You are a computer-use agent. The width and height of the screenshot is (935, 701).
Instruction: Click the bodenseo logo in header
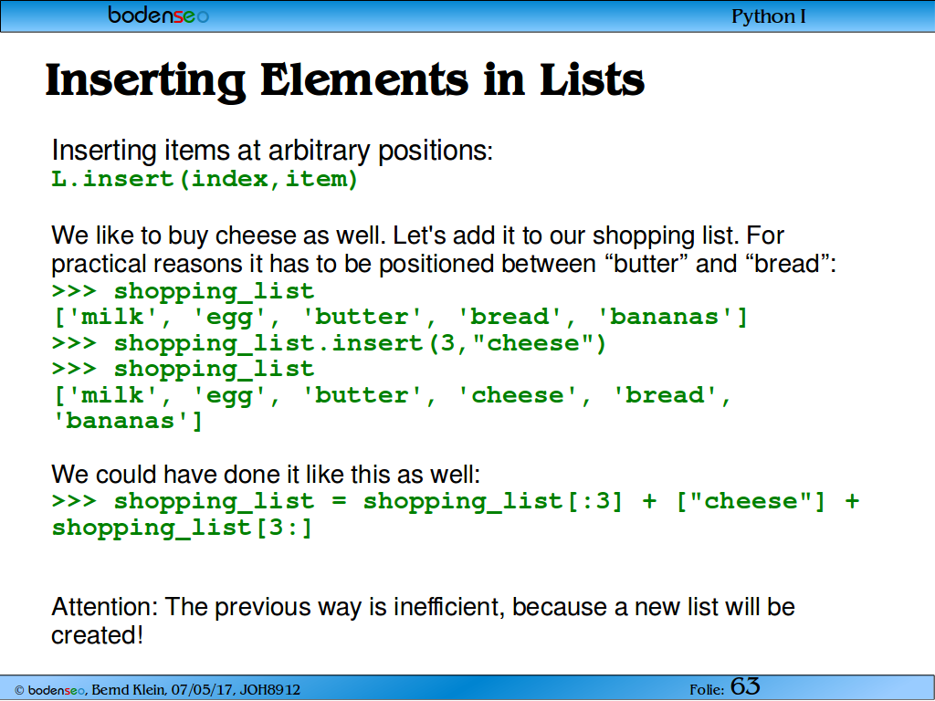click(159, 15)
